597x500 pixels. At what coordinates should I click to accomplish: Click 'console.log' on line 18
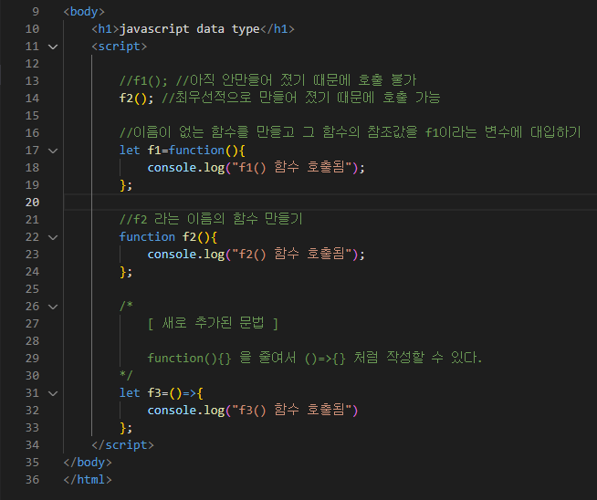pyautogui.click(x=186, y=168)
